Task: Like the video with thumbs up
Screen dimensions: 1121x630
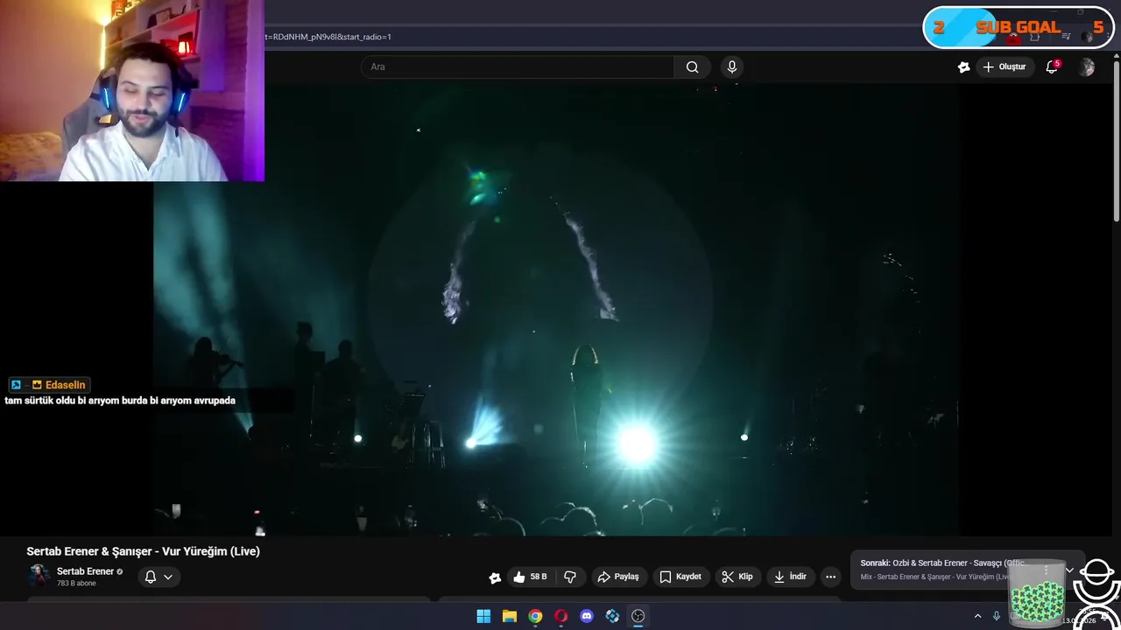Action: click(531, 577)
